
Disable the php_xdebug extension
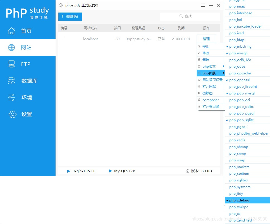tap(239, 200)
